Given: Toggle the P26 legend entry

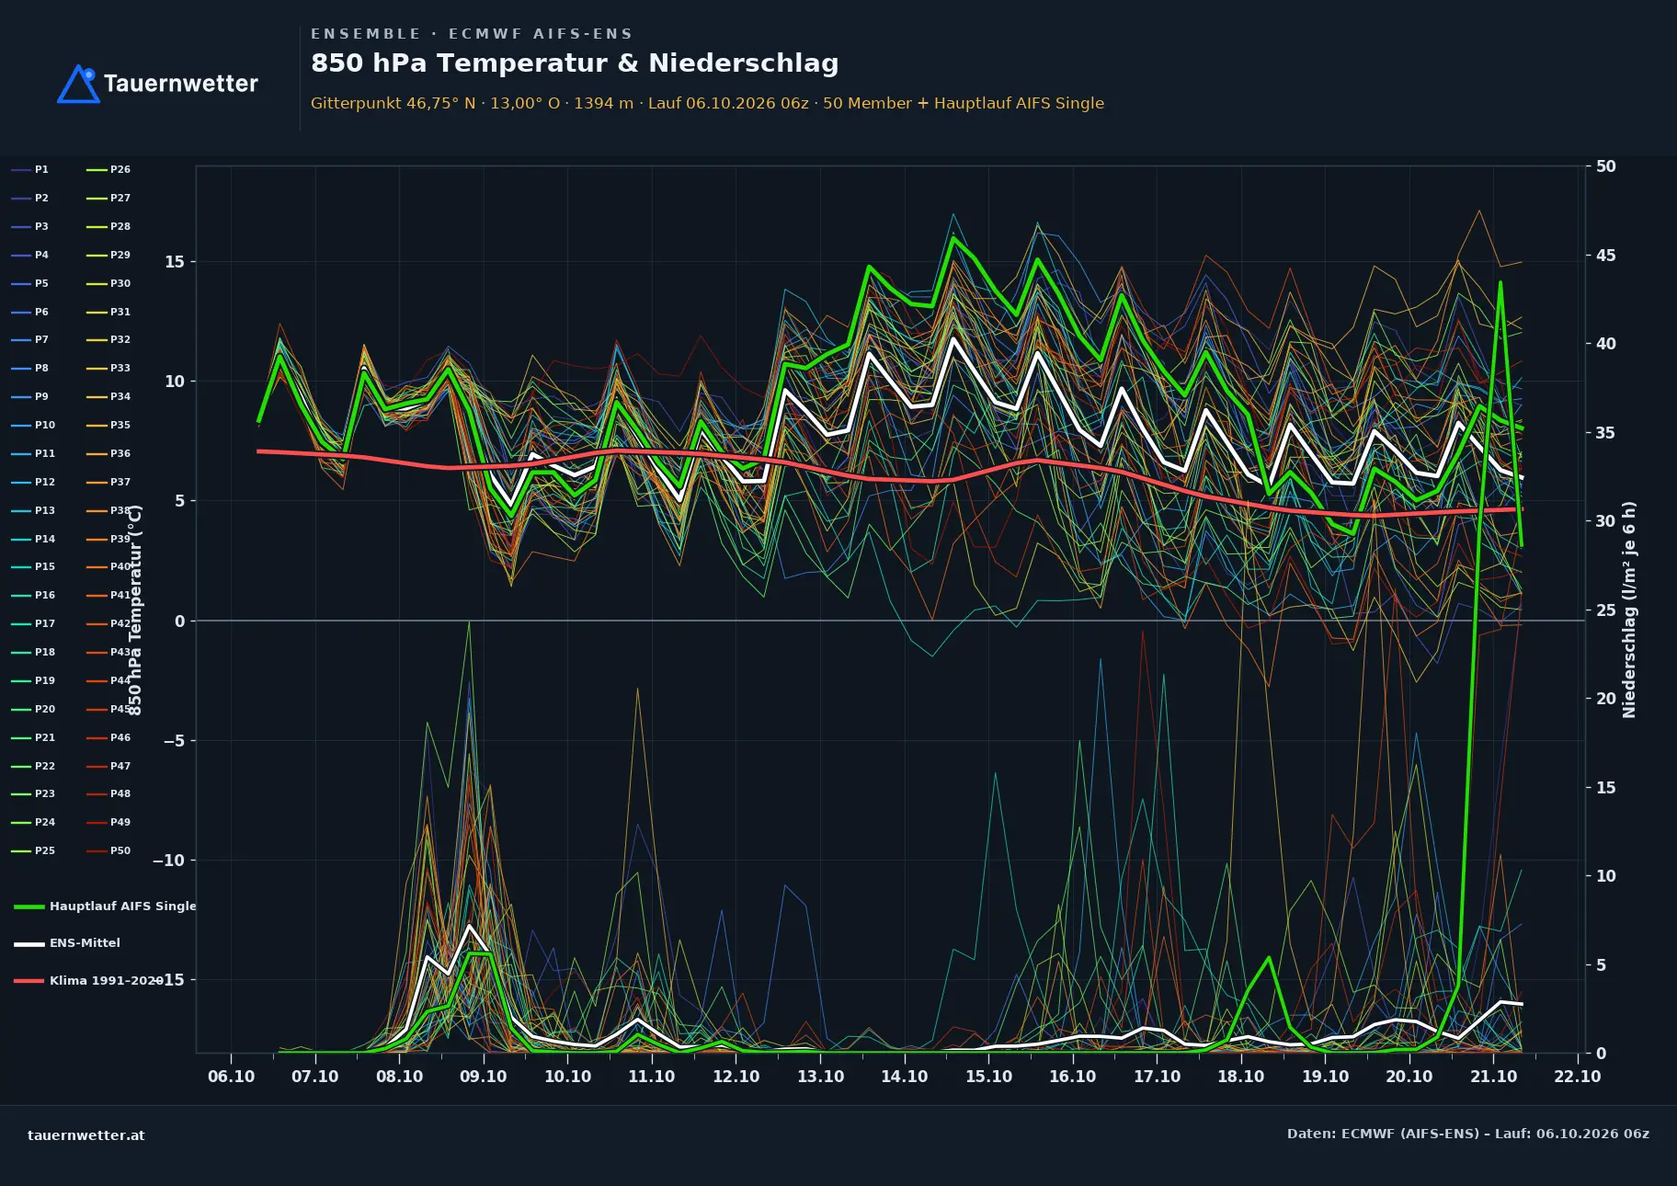Looking at the screenshot, I should (x=108, y=169).
